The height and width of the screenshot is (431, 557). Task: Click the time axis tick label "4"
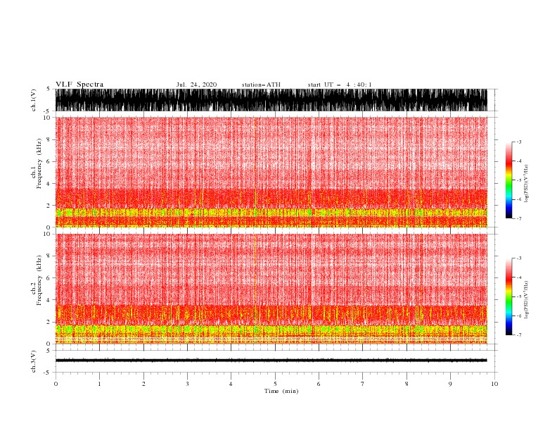coord(231,384)
